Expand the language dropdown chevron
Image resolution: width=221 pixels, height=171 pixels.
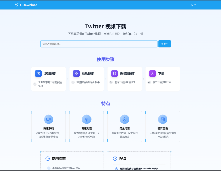point(195,5)
